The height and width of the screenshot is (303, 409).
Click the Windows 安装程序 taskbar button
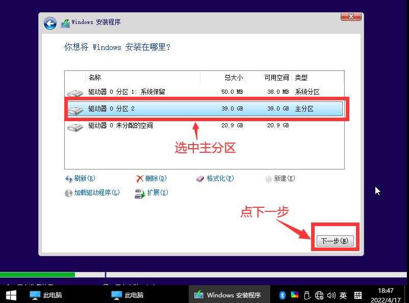click(x=229, y=294)
